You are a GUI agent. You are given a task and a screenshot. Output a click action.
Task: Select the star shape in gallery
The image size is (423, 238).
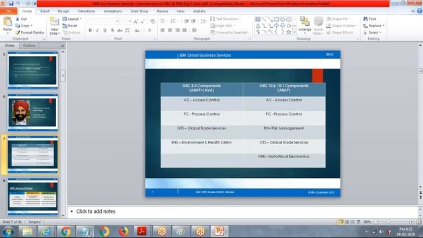289,32
